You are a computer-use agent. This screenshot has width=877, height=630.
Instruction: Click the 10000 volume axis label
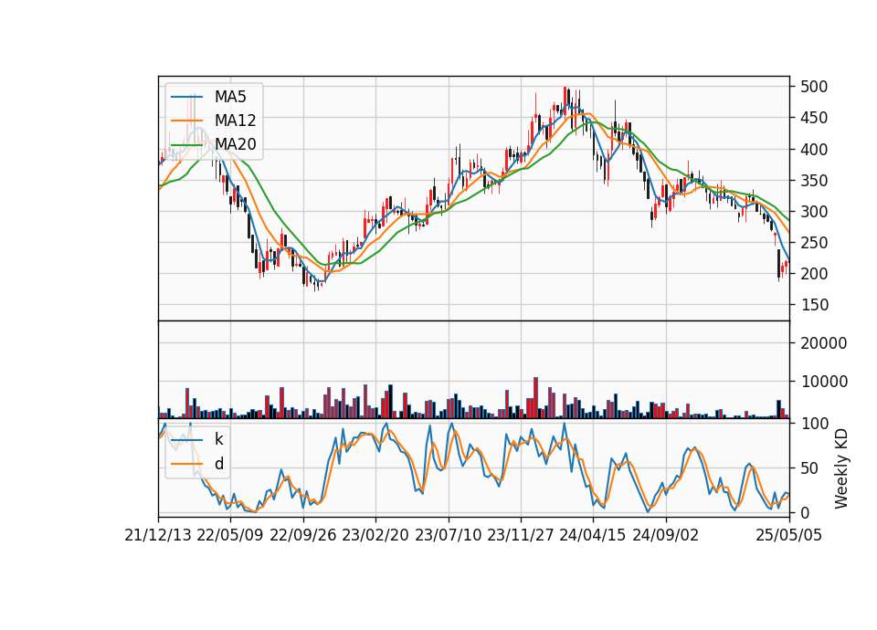point(824,382)
